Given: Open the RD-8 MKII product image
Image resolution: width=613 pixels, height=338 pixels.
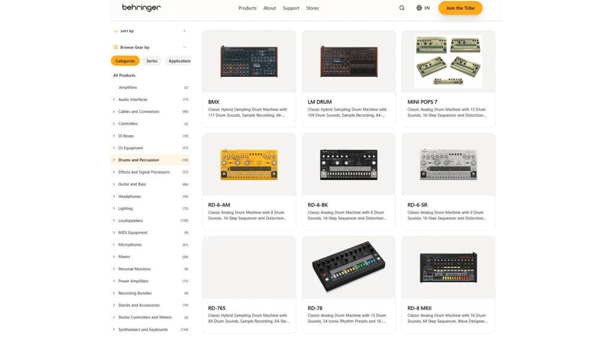Looking at the screenshot, I should pyautogui.click(x=448, y=267).
